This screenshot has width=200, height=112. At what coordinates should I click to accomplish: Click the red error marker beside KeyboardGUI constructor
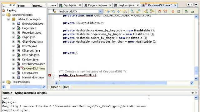(50, 75)
